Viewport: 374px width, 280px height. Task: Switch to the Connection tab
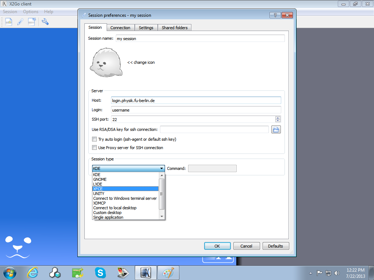pos(120,28)
